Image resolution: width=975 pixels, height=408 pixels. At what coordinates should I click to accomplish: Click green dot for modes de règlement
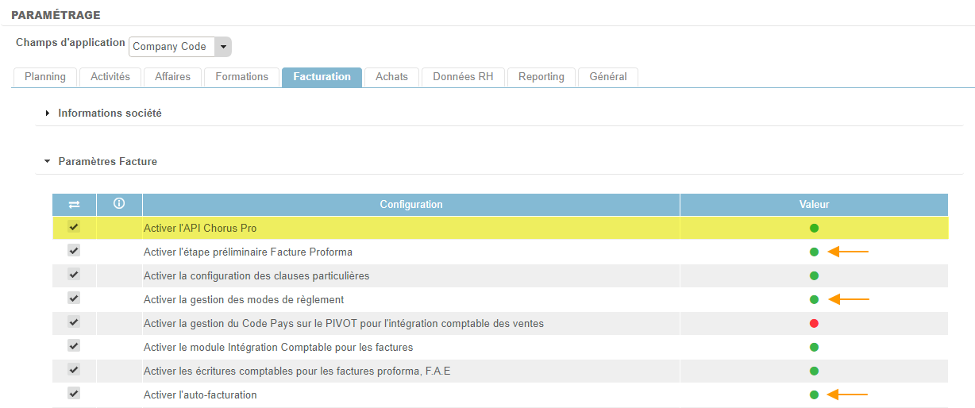pyautogui.click(x=814, y=300)
